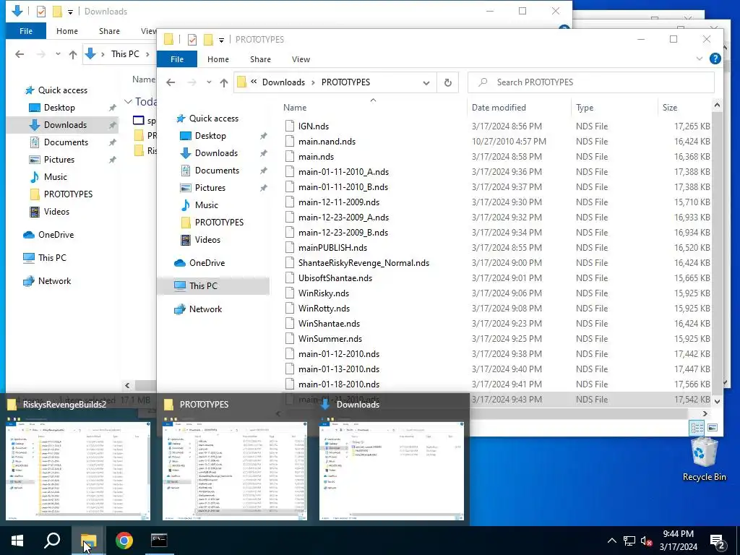Open recent locations dropdown in Downloads window

(x=58, y=54)
